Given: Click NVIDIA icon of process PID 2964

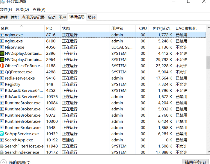Looking at the screenshot, I should click(2, 60).
